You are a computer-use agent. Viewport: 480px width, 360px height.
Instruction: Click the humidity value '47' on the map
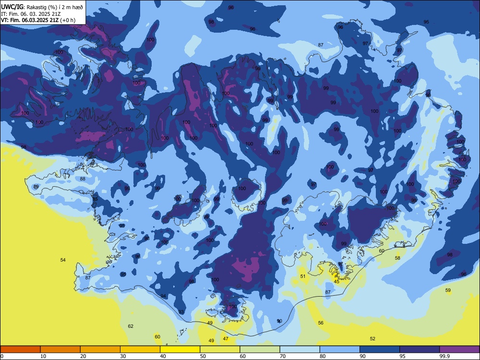click(226, 338)
